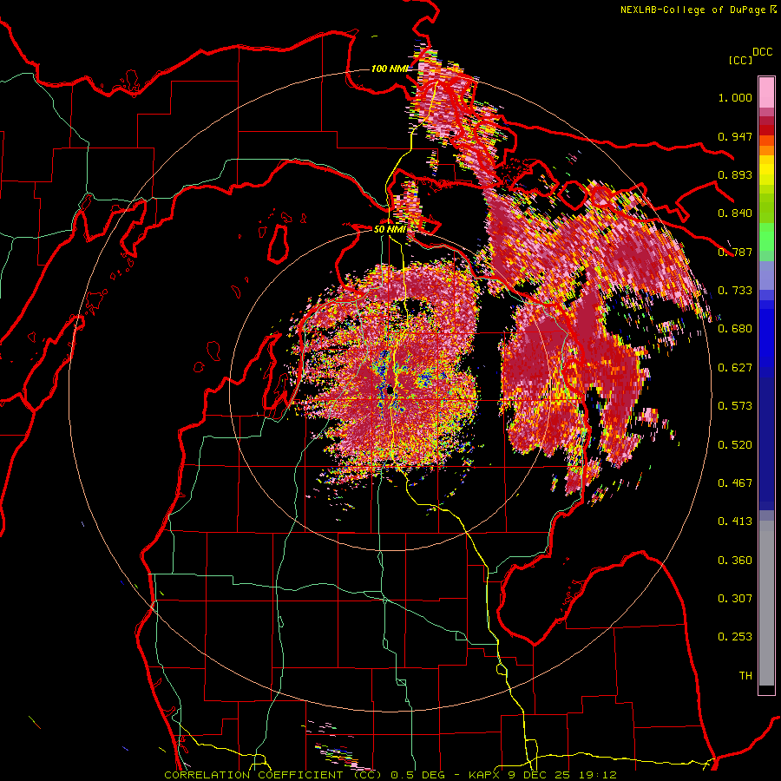Select the 0.893 scale value
781x781 pixels.
coord(735,174)
